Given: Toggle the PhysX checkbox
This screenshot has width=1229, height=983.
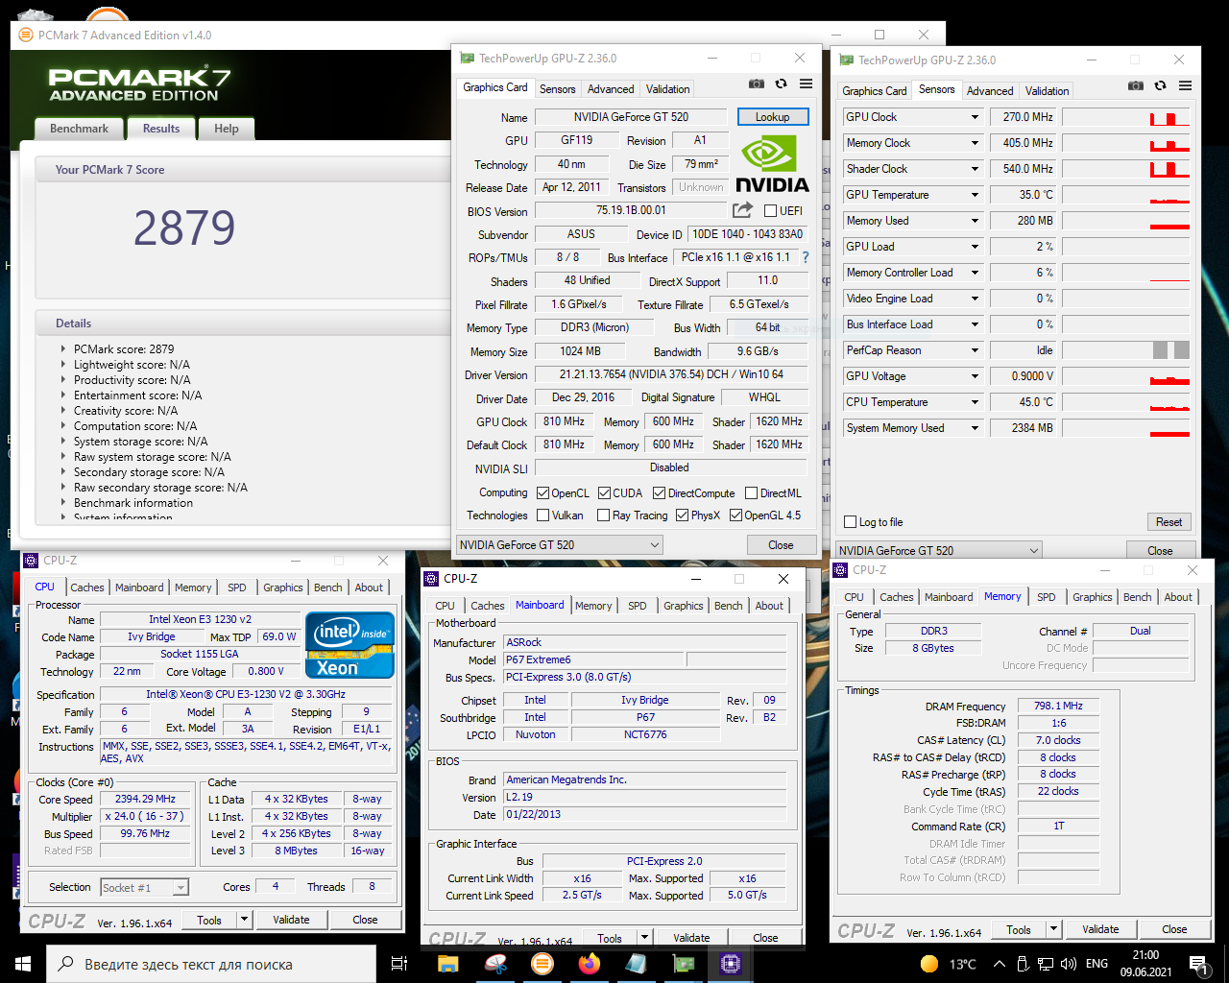Looking at the screenshot, I should pos(682,515).
